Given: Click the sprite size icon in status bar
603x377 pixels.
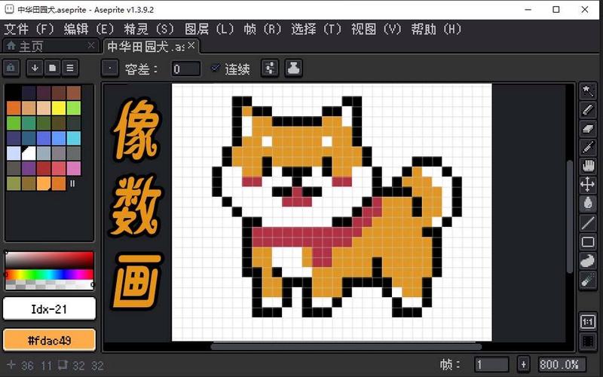Looking at the screenshot, I should pyautogui.click(x=63, y=364).
